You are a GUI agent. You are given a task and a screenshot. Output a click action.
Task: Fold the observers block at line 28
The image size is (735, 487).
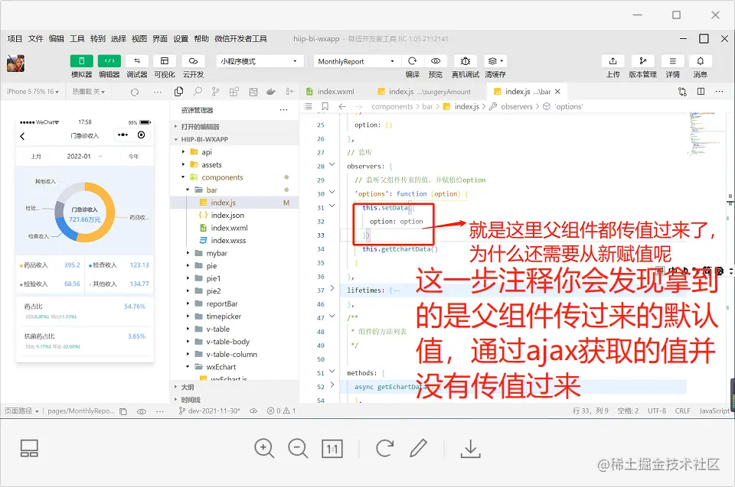click(x=332, y=164)
